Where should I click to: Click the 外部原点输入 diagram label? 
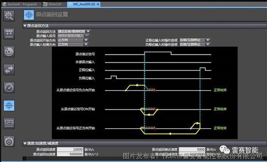(85, 62)
